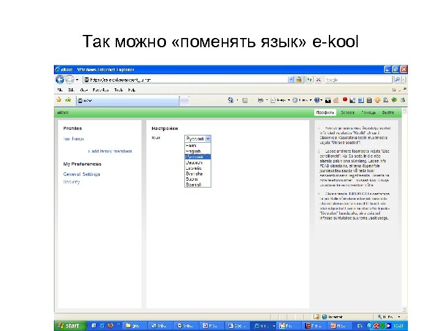Click the Выйти logout link
This screenshot has width=441, height=331.
[x=388, y=113]
